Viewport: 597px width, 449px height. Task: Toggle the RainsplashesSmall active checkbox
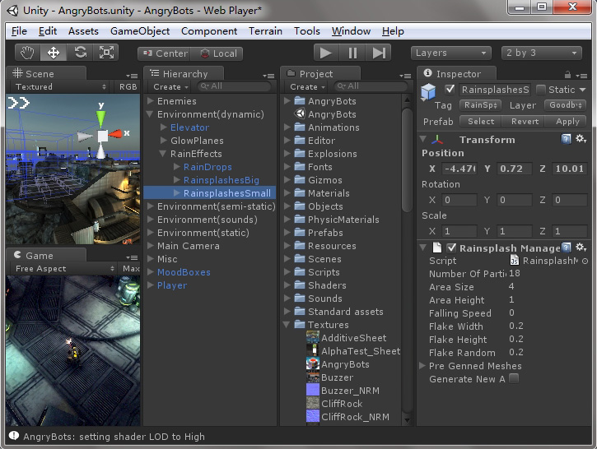tap(450, 90)
